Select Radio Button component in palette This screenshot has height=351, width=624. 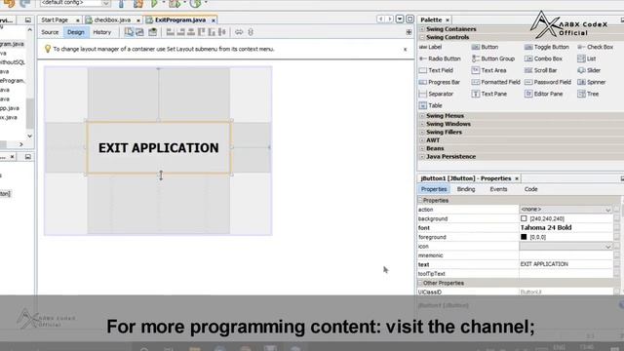click(x=440, y=58)
